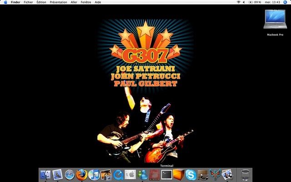Viewport: 291px width, 182px height.
Task: Open the Présentation menu
Action: pos(58,2)
